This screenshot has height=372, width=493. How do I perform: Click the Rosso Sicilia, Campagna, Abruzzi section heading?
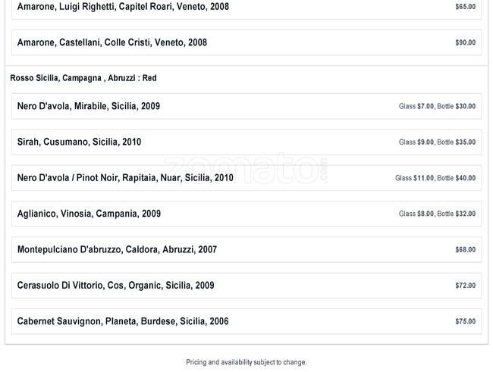click(x=83, y=78)
